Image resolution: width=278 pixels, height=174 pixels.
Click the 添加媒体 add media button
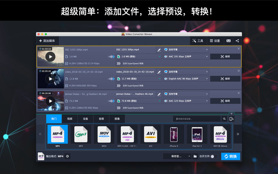(x=48, y=41)
